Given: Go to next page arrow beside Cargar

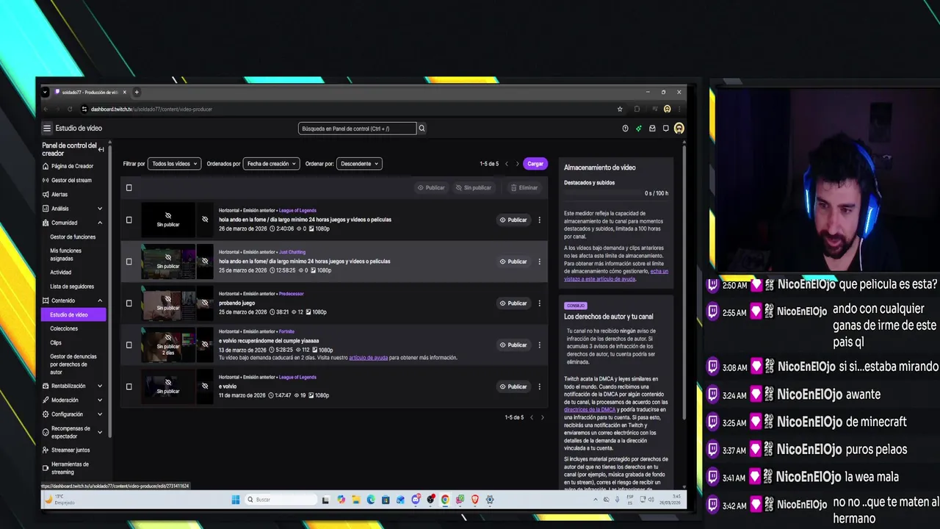Looking at the screenshot, I should [517, 164].
